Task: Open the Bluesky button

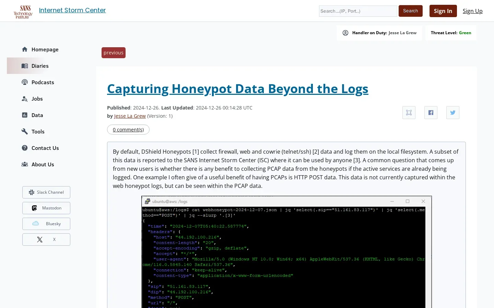Action: point(46,224)
